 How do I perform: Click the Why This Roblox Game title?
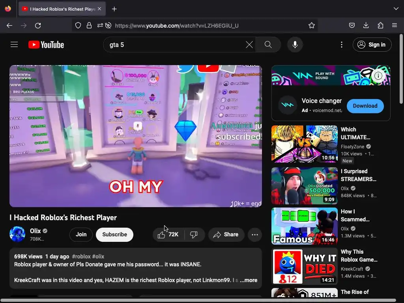(359, 256)
